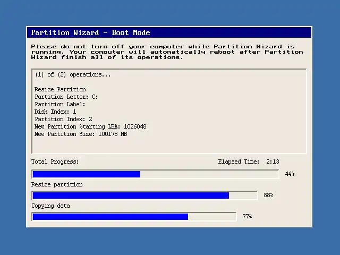
Task: Click the 'Elapsed Time:' label
Action: click(239, 161)
